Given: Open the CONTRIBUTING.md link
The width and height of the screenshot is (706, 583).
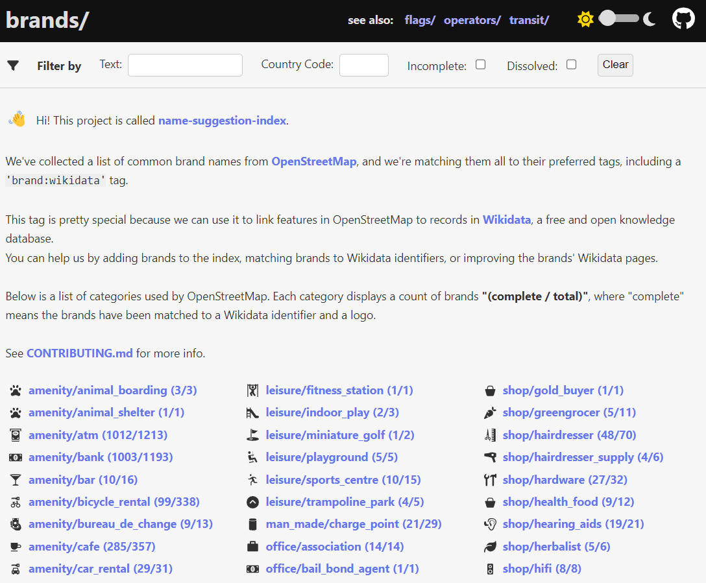Looking at the screenshot, I should 79,353.
